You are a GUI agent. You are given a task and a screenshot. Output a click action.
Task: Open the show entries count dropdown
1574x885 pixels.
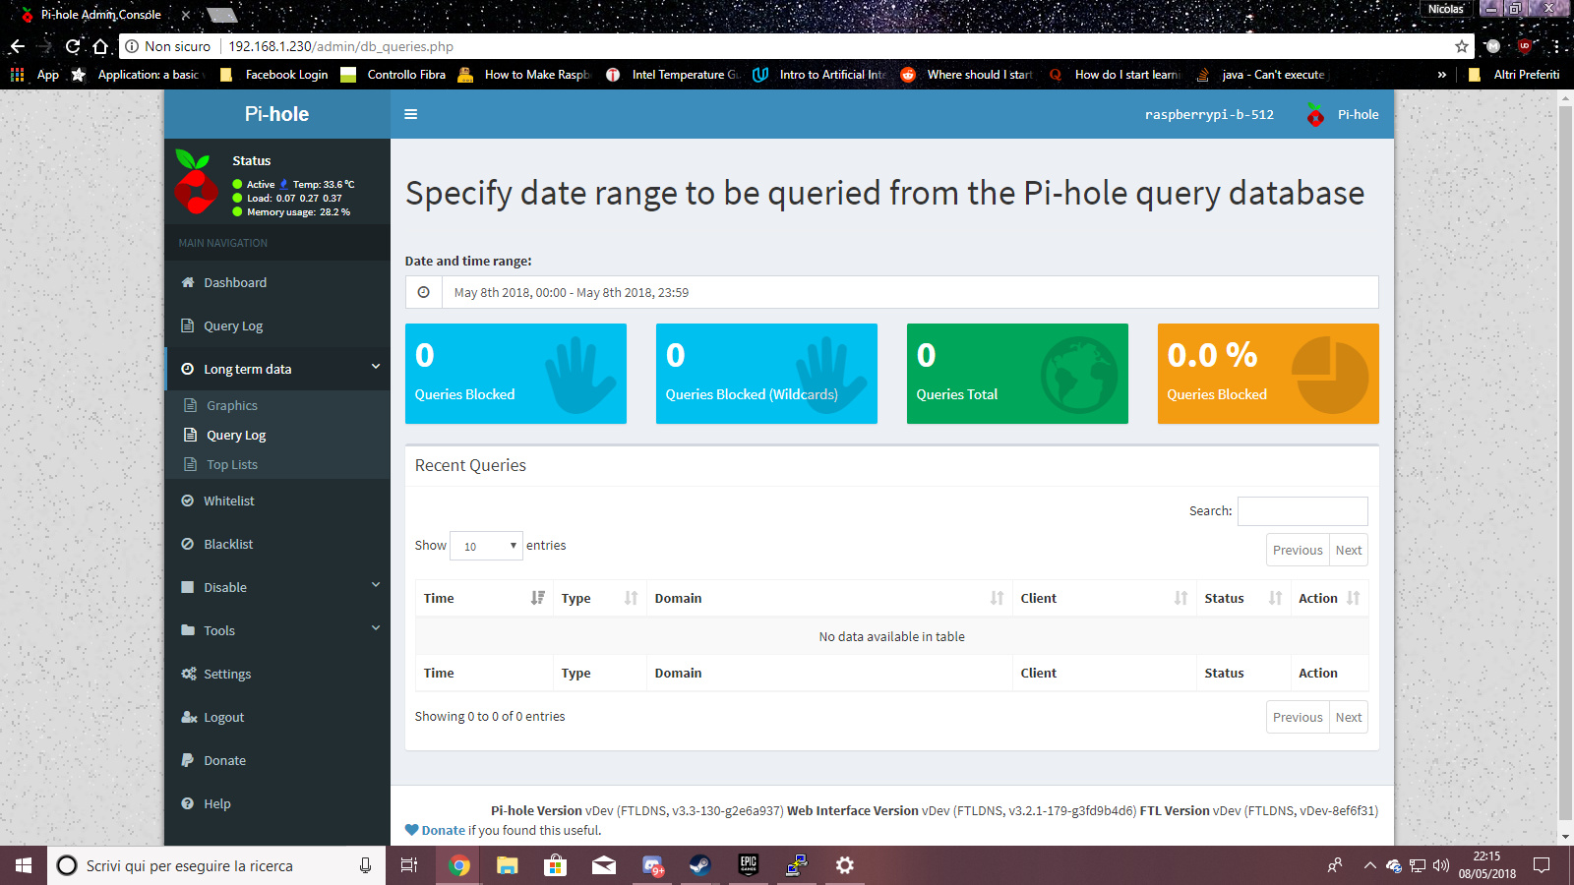(x=486, y=546)
